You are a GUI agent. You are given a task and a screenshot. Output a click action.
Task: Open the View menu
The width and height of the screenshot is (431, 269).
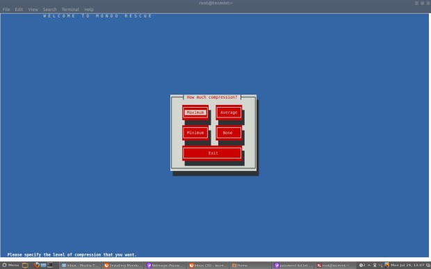[33, 9]
